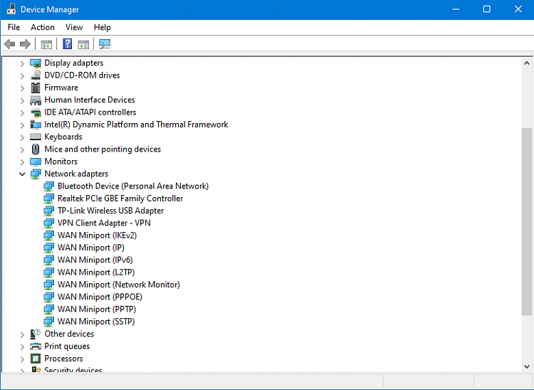
Task: Click the Intel Dynamic Platform icon
Action: [36, 125]
